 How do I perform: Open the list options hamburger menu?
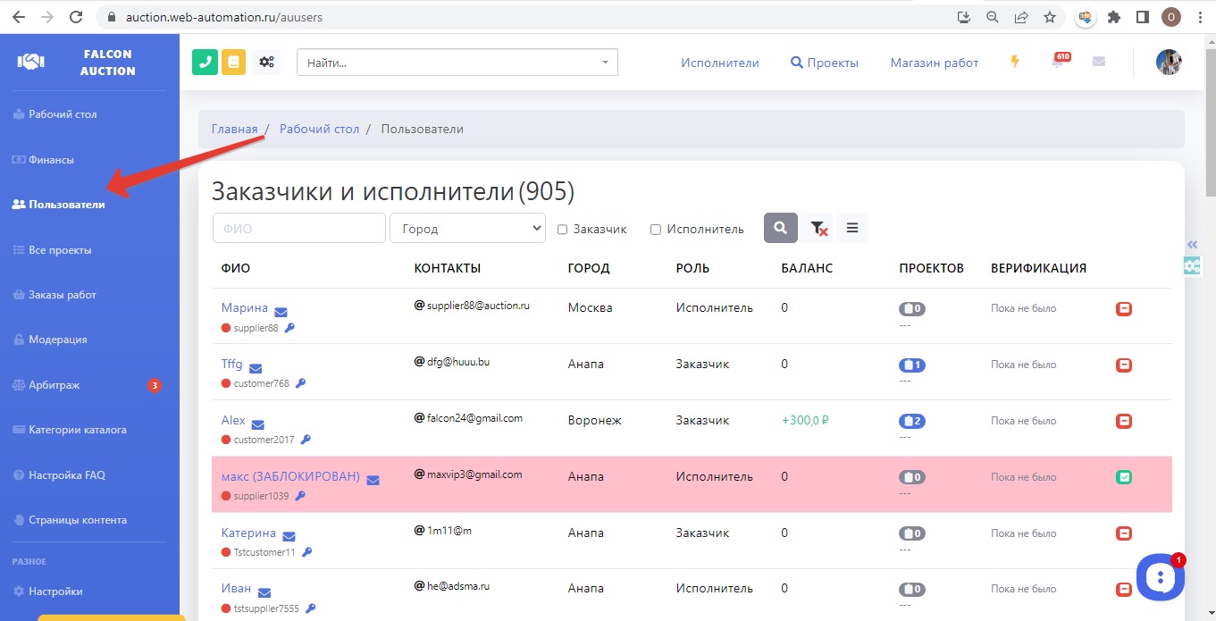coord(852,228)
